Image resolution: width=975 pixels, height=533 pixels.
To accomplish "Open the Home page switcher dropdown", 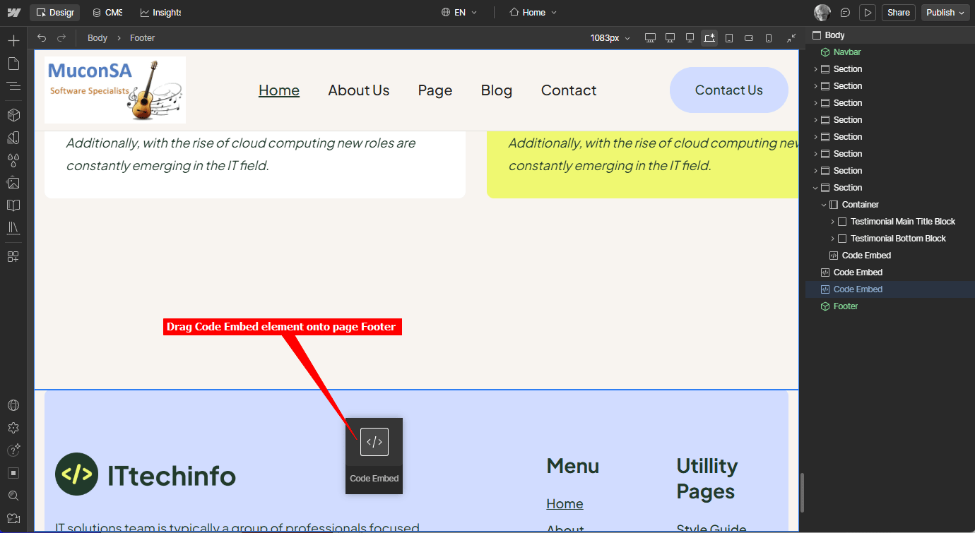I will click(533, 13).
